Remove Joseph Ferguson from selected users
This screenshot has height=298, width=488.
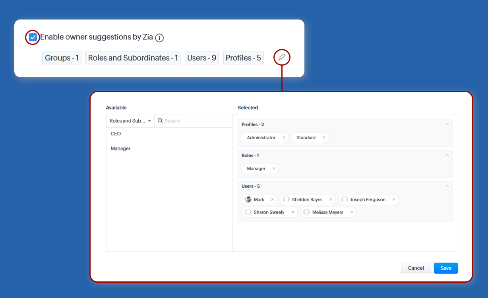pyautogui.click(x=394, y=200)
